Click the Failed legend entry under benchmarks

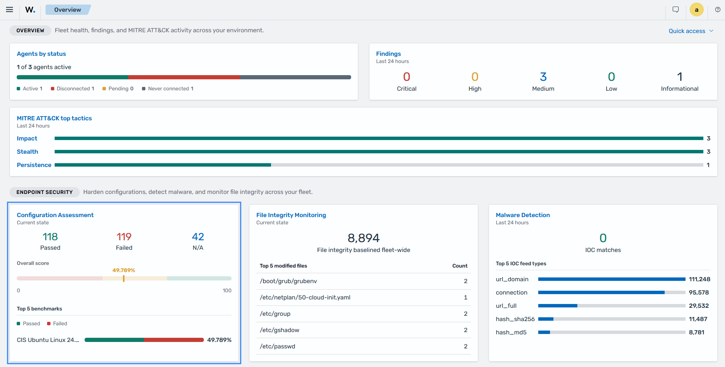coord(57,324)
